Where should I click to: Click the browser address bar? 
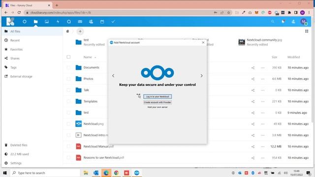tap(121, 13)
